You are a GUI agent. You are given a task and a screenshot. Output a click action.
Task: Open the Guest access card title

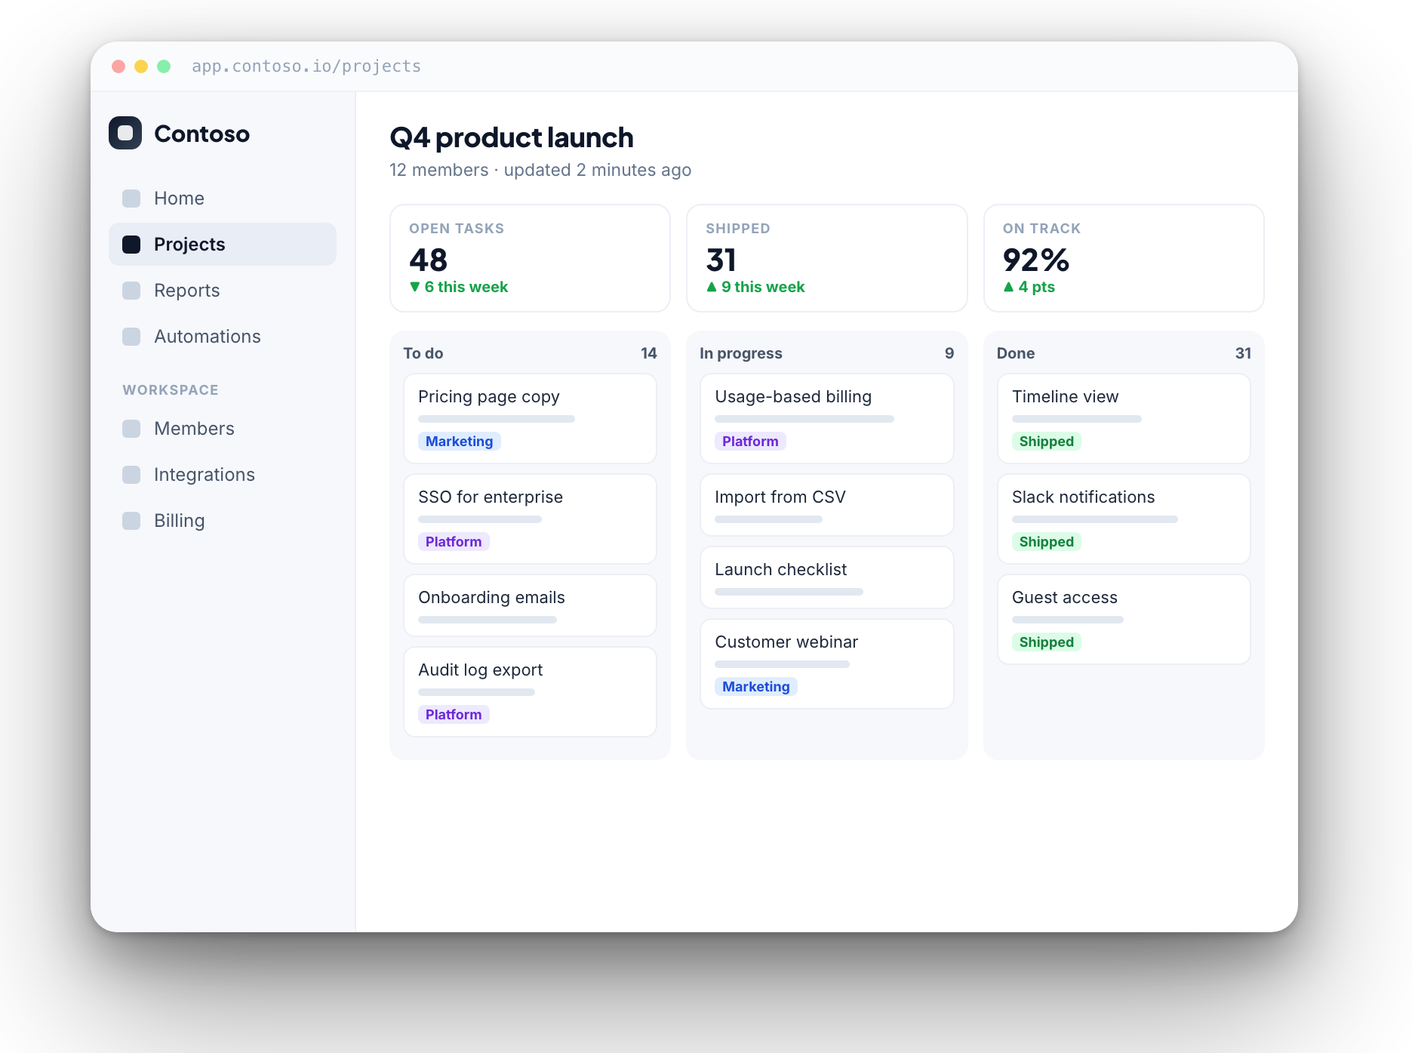click(1064, 598)
